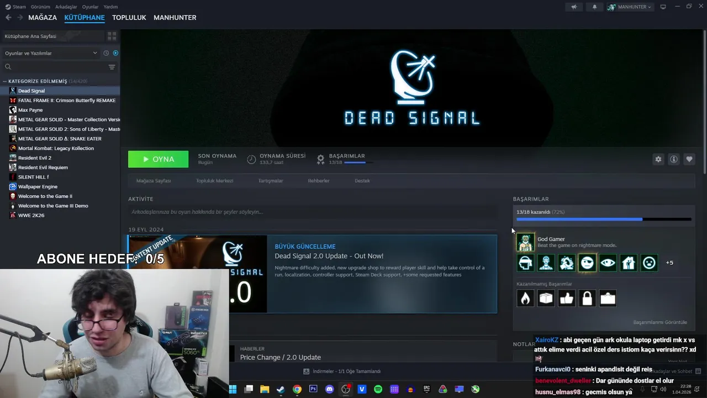Open Spotify from taskbar
This screenshot has width=707, height=398.
(x=378, y=389)
